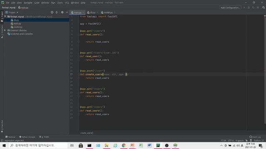
Task: Click the UTF-8 encoding status widget
Action: tap(231, 141)
